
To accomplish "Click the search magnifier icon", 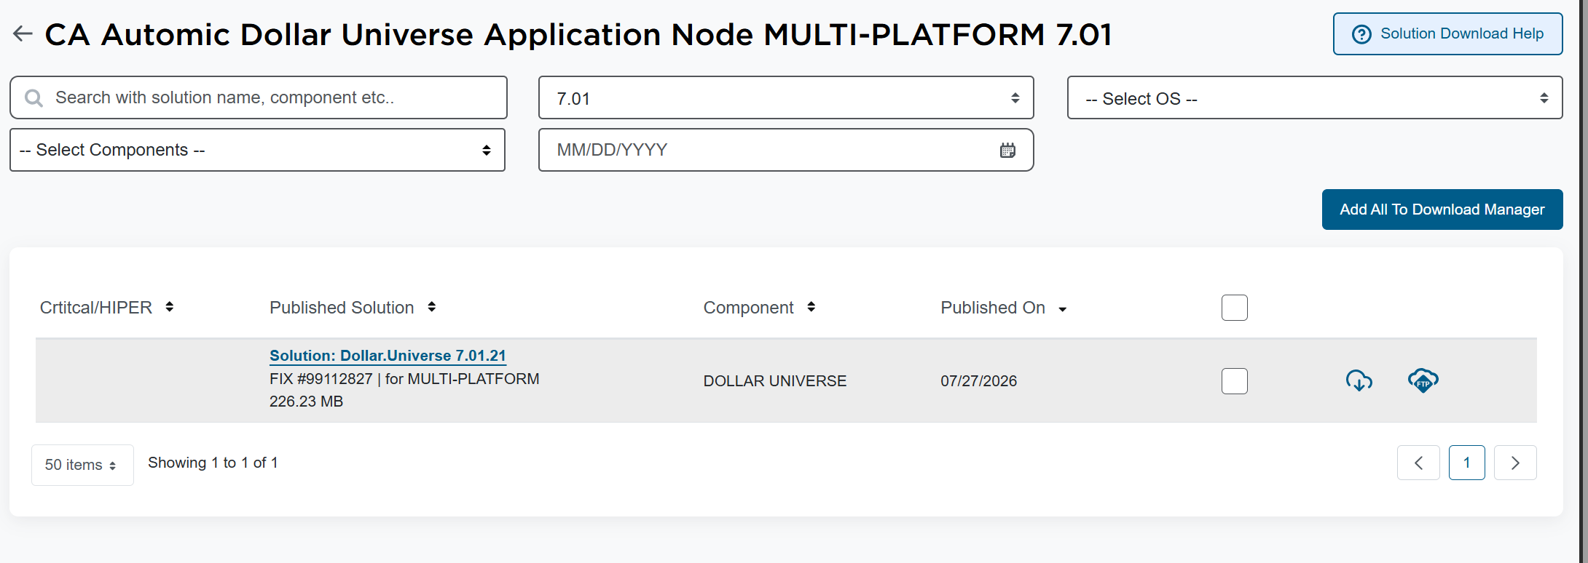I will point(34,97).
